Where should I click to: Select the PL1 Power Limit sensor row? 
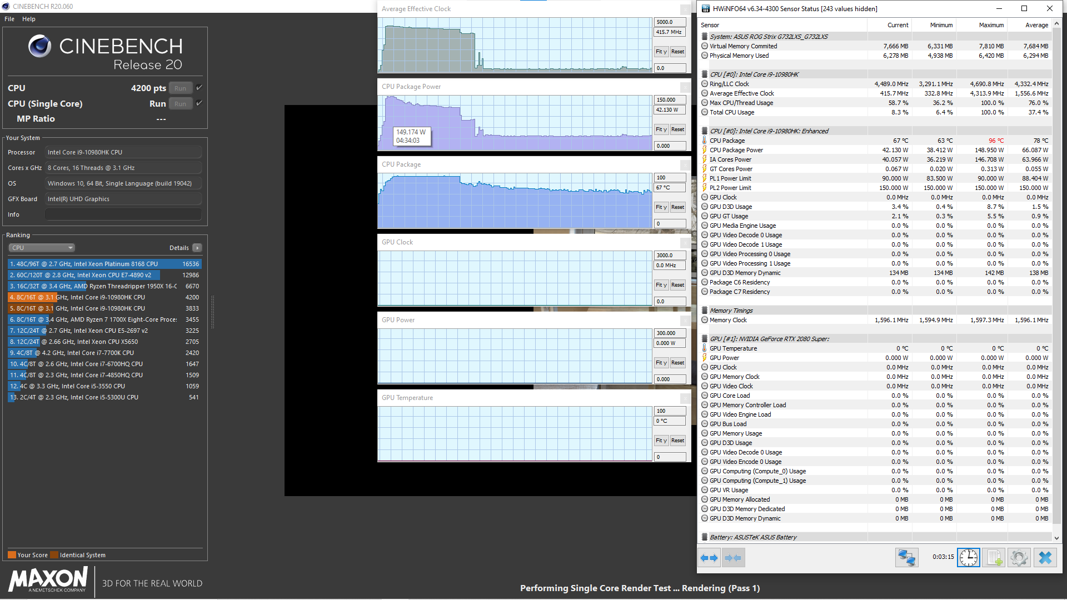875,178
